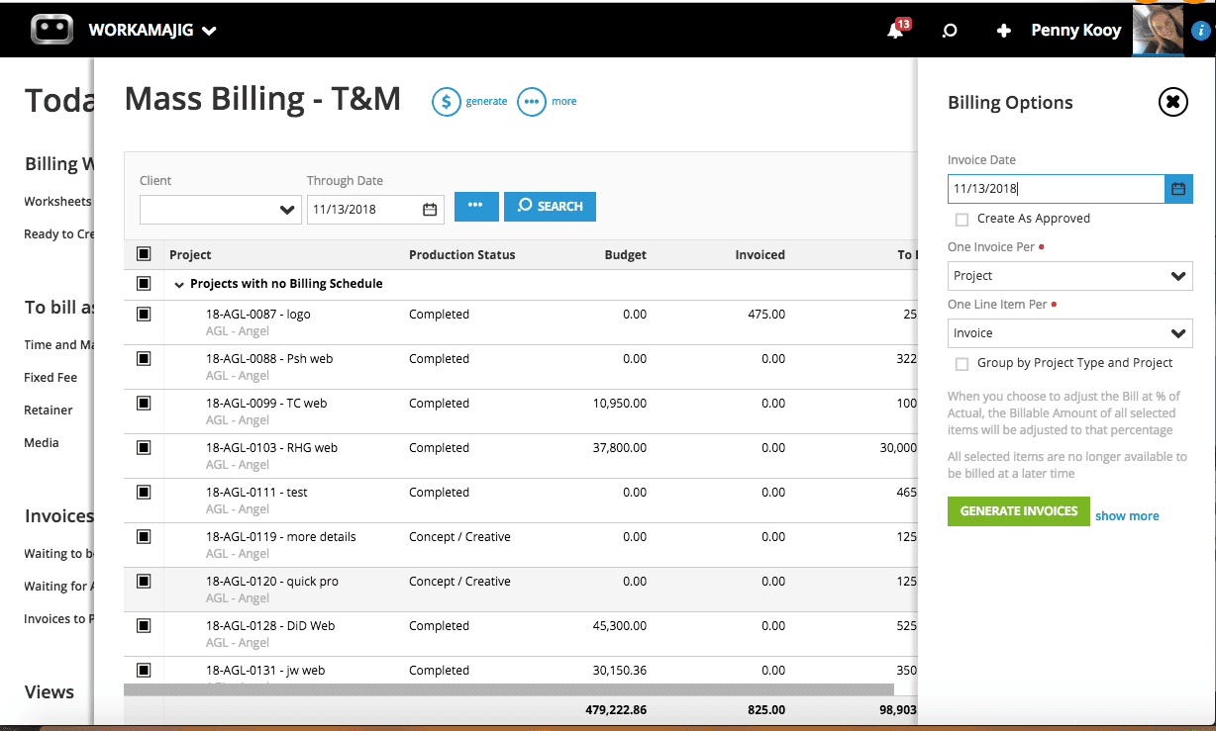Screen dimensions: 1216x731
Task: Open Fixed Fee in the left sidebar
Action: 51,378
